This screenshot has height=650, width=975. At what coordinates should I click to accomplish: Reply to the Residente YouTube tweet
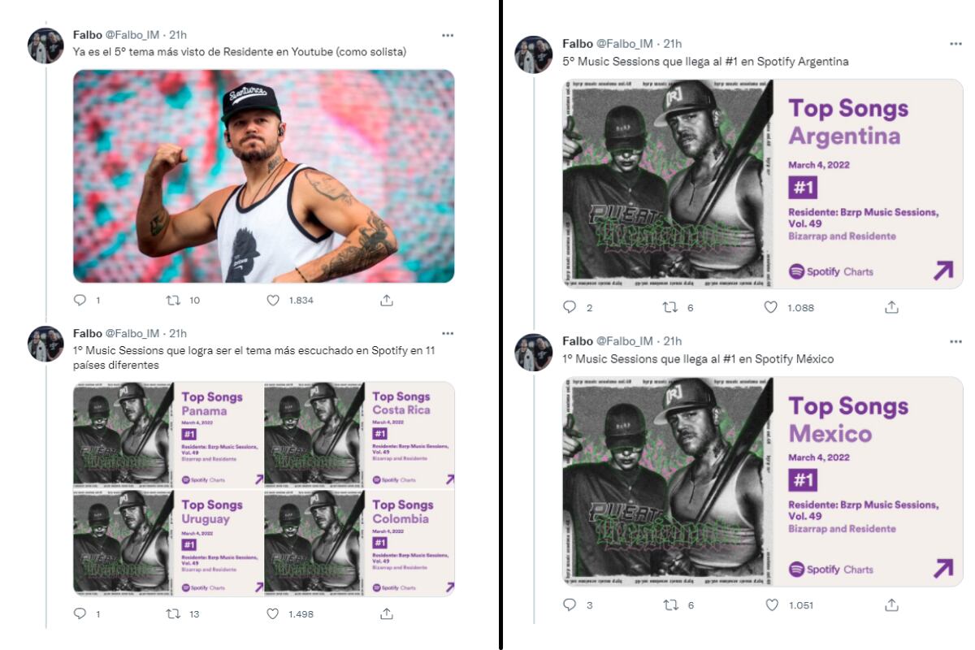click(x=80, y=300)
